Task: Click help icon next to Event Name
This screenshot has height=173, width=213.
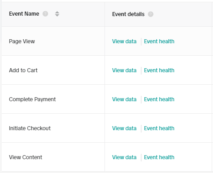Action: (45, 14)
